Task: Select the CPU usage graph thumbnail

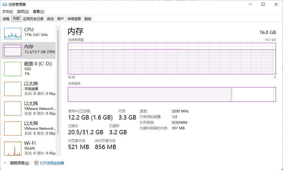Action: coord(13,33)
